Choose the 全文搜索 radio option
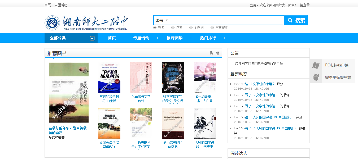This screenshot has width=358, height=159. (212, 28)
